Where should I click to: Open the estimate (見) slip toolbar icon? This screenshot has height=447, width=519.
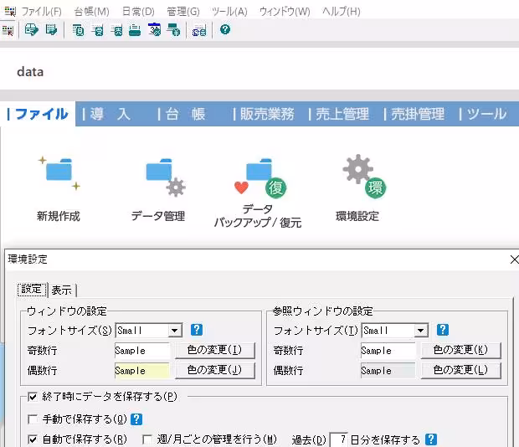click(78, 30)
